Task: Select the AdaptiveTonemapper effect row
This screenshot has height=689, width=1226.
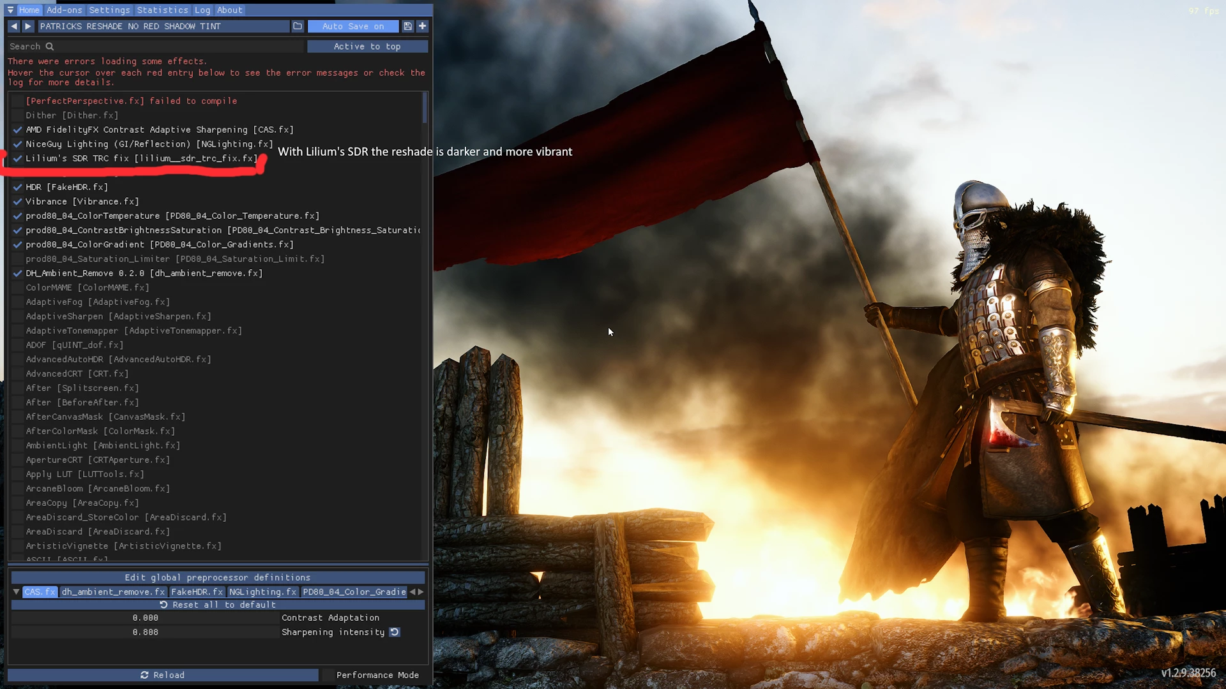Action: click(133, 330)
